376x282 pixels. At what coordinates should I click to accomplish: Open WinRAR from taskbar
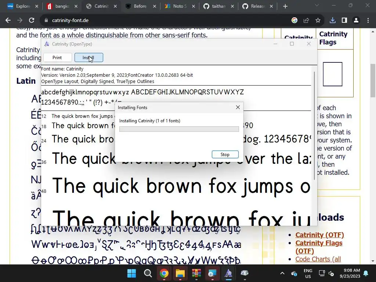pos(196,273)
